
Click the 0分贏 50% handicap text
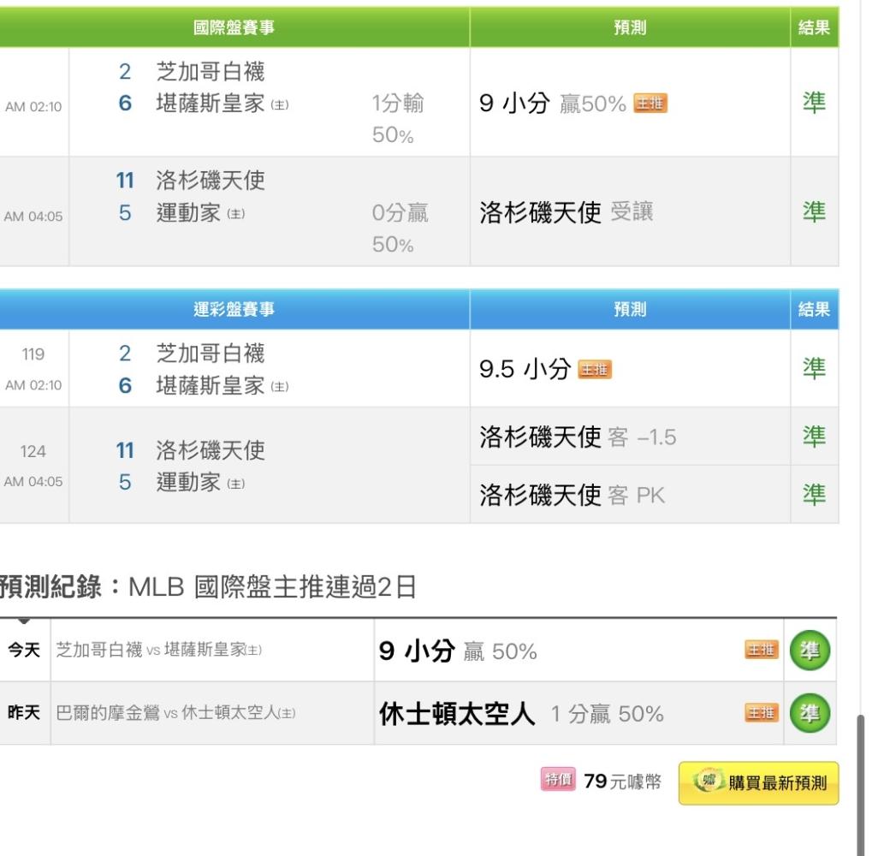coord(400,229)
